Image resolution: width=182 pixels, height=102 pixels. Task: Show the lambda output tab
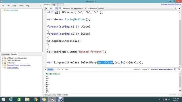click(x=55, y=69)
